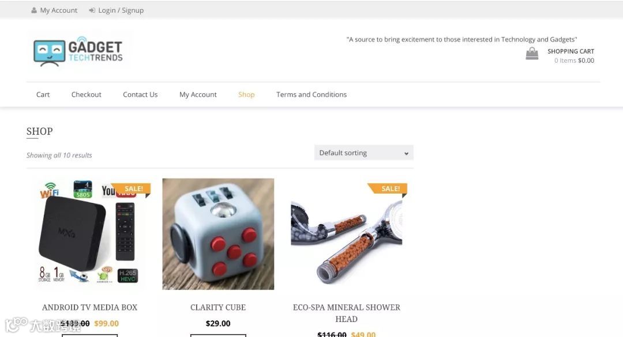Open the Contact Us page
Screen dimensions: 623x337
(x=140, y=94)
